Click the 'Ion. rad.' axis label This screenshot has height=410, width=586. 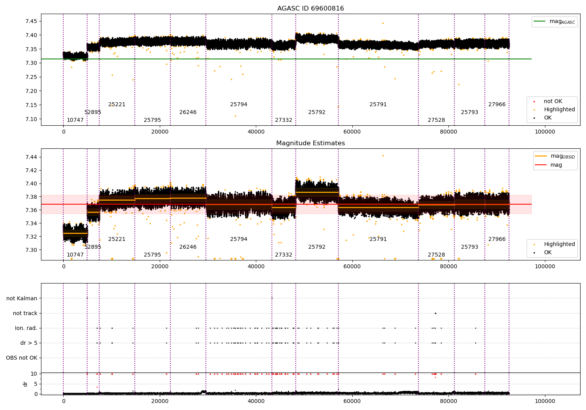coord(26,328)
